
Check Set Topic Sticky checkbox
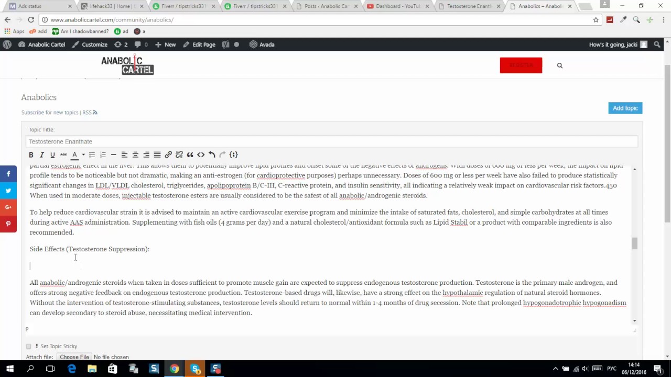click(x=28, y=346)
